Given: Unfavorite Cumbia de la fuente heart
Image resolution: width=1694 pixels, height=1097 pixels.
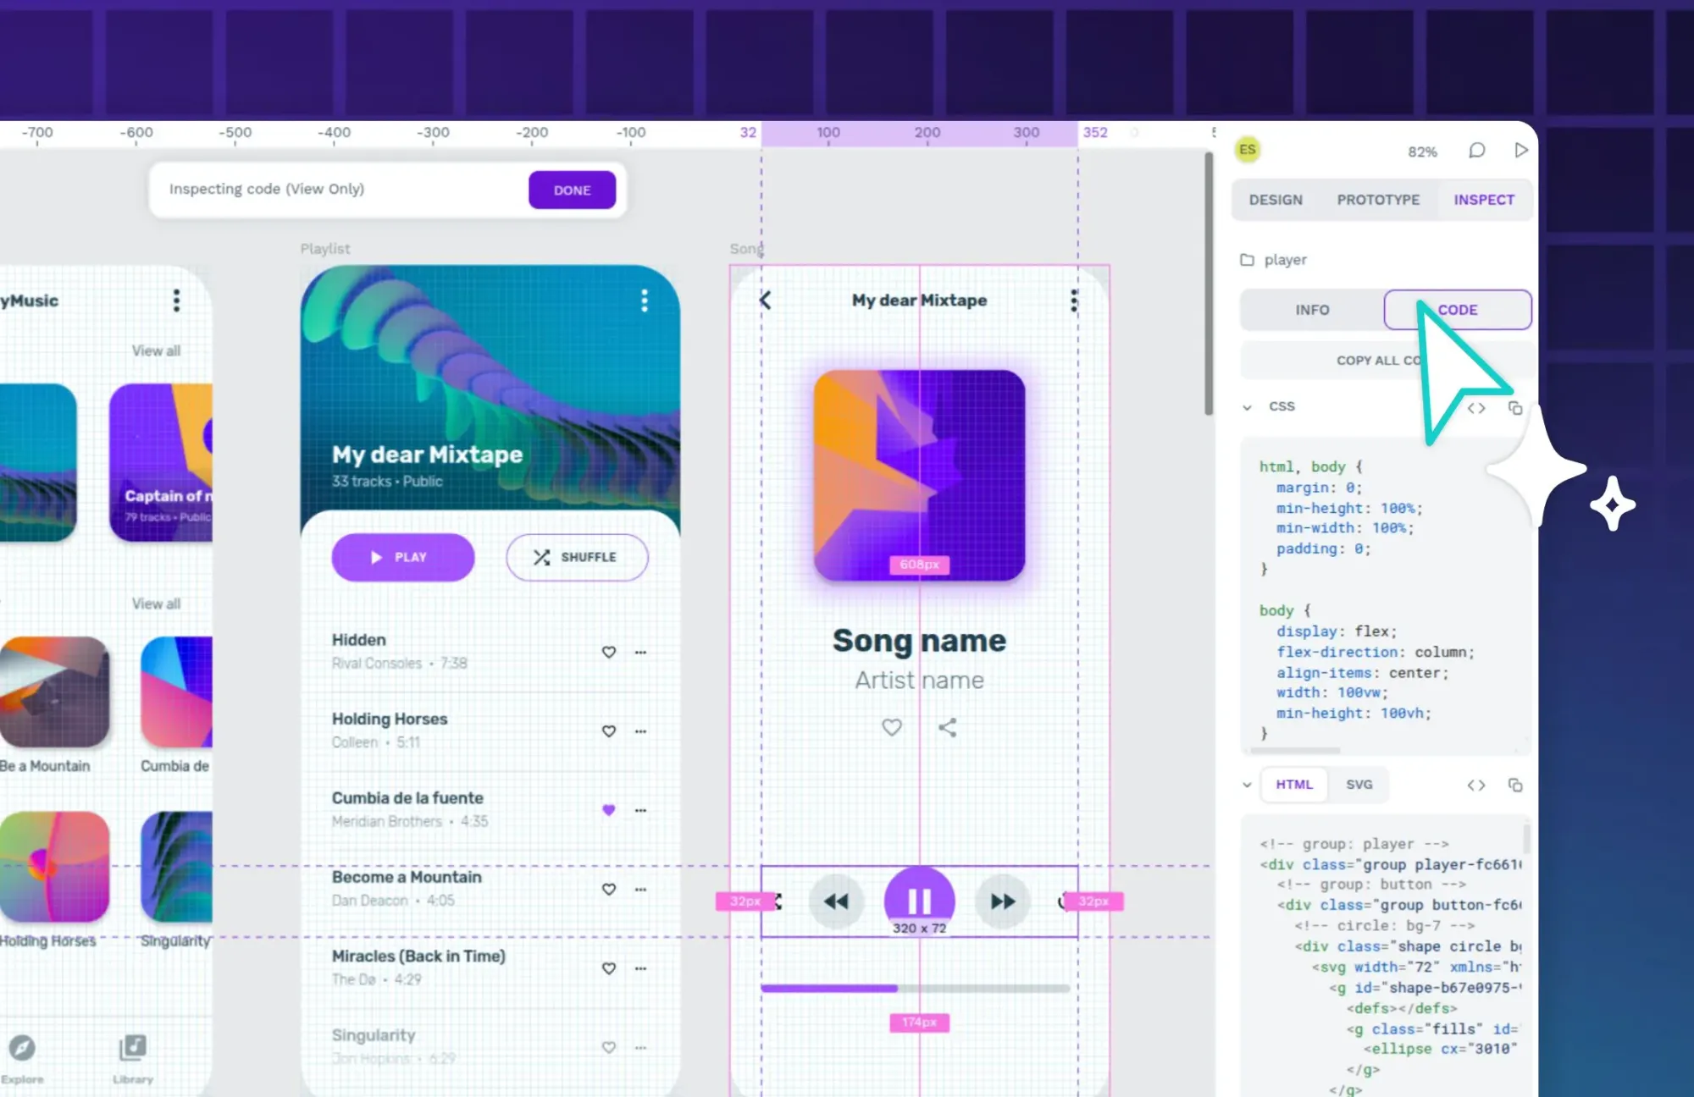Looking at the screenshot, I should coord(608,810).
